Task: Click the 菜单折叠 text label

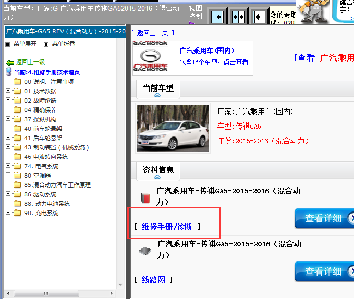Action: tap(64, 44)
